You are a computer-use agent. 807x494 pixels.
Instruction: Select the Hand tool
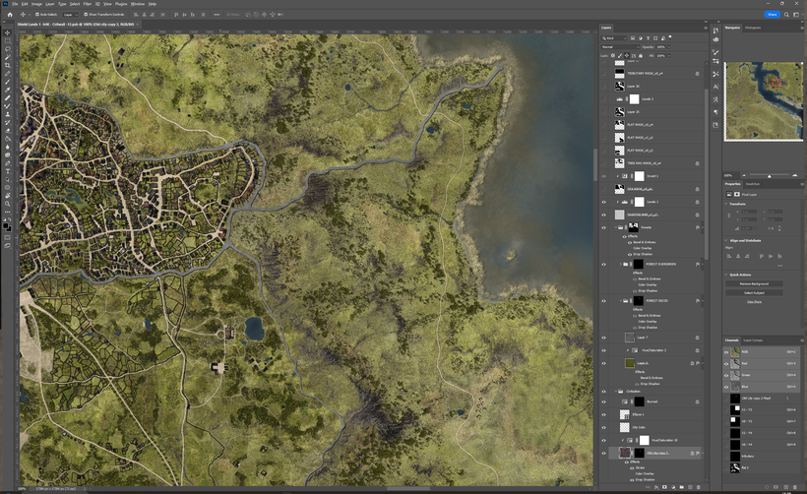click(x=7, y=196)
